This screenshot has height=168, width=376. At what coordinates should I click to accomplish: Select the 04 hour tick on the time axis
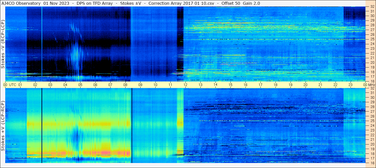point(65,85)
